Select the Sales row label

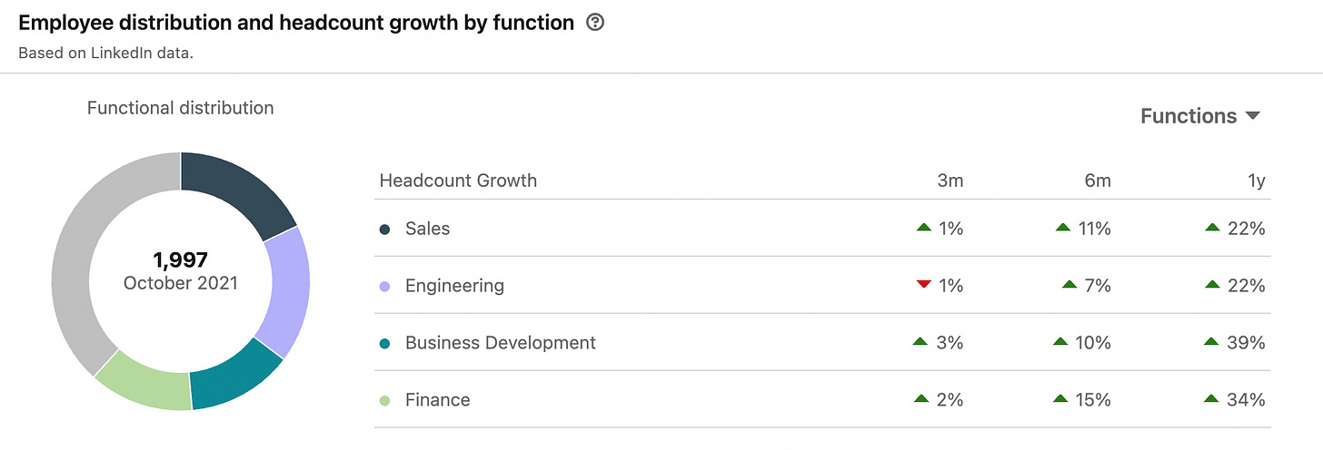point(427,229)
